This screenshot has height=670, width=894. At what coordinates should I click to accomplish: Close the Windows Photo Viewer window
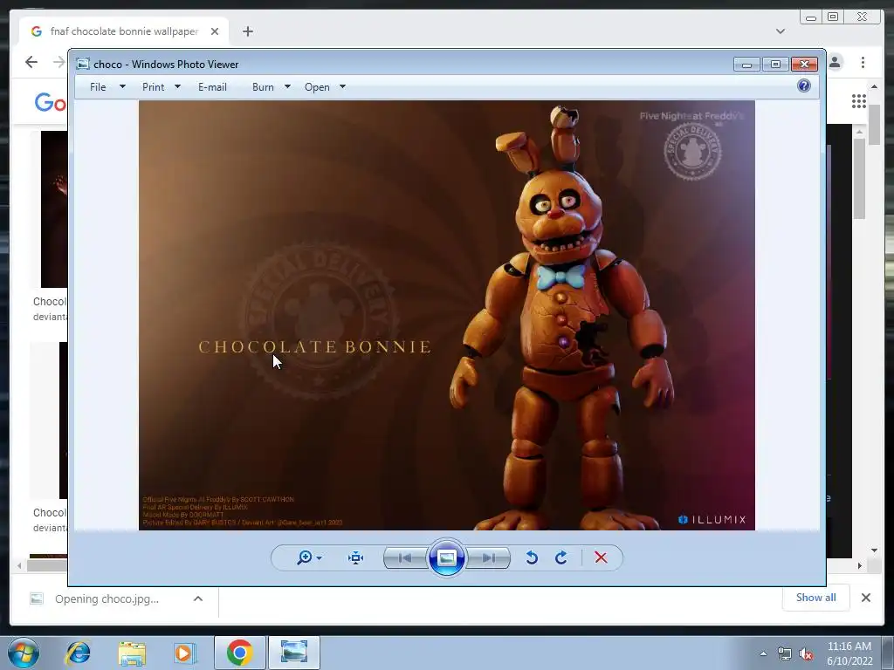click(804, 65)
